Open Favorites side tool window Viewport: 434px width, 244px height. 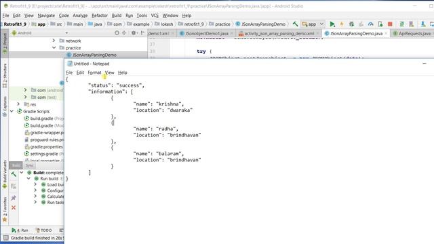tap(5, 209)
